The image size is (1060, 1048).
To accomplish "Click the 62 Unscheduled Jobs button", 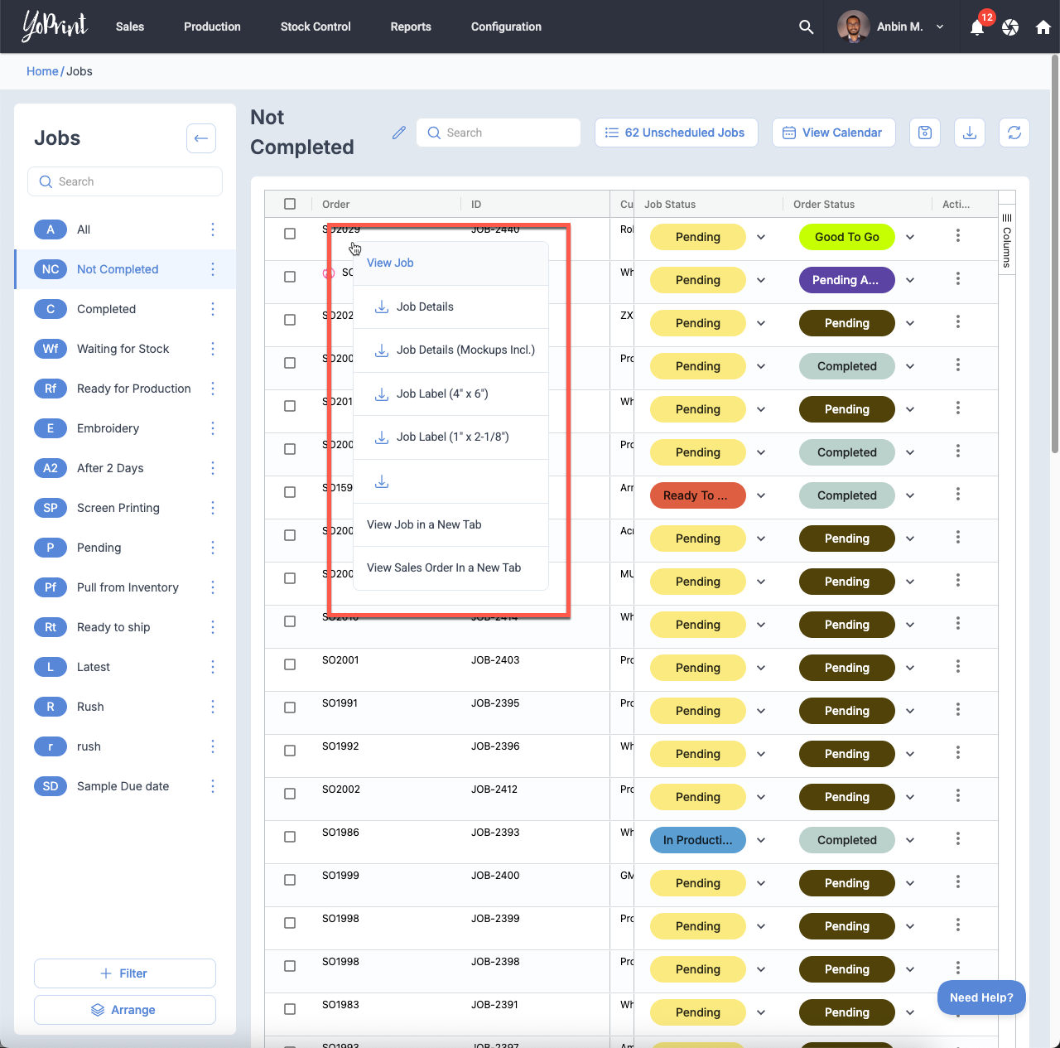I will pos(676,133).
